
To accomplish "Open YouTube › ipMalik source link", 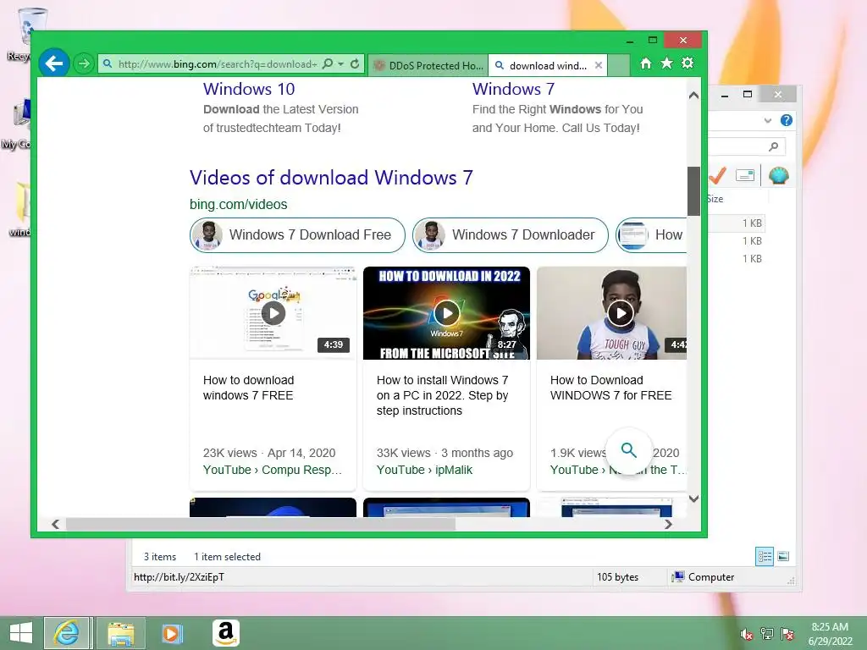I will point(425,470).
